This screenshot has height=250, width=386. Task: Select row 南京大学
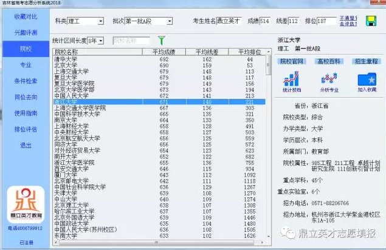(x=159, y=120)
